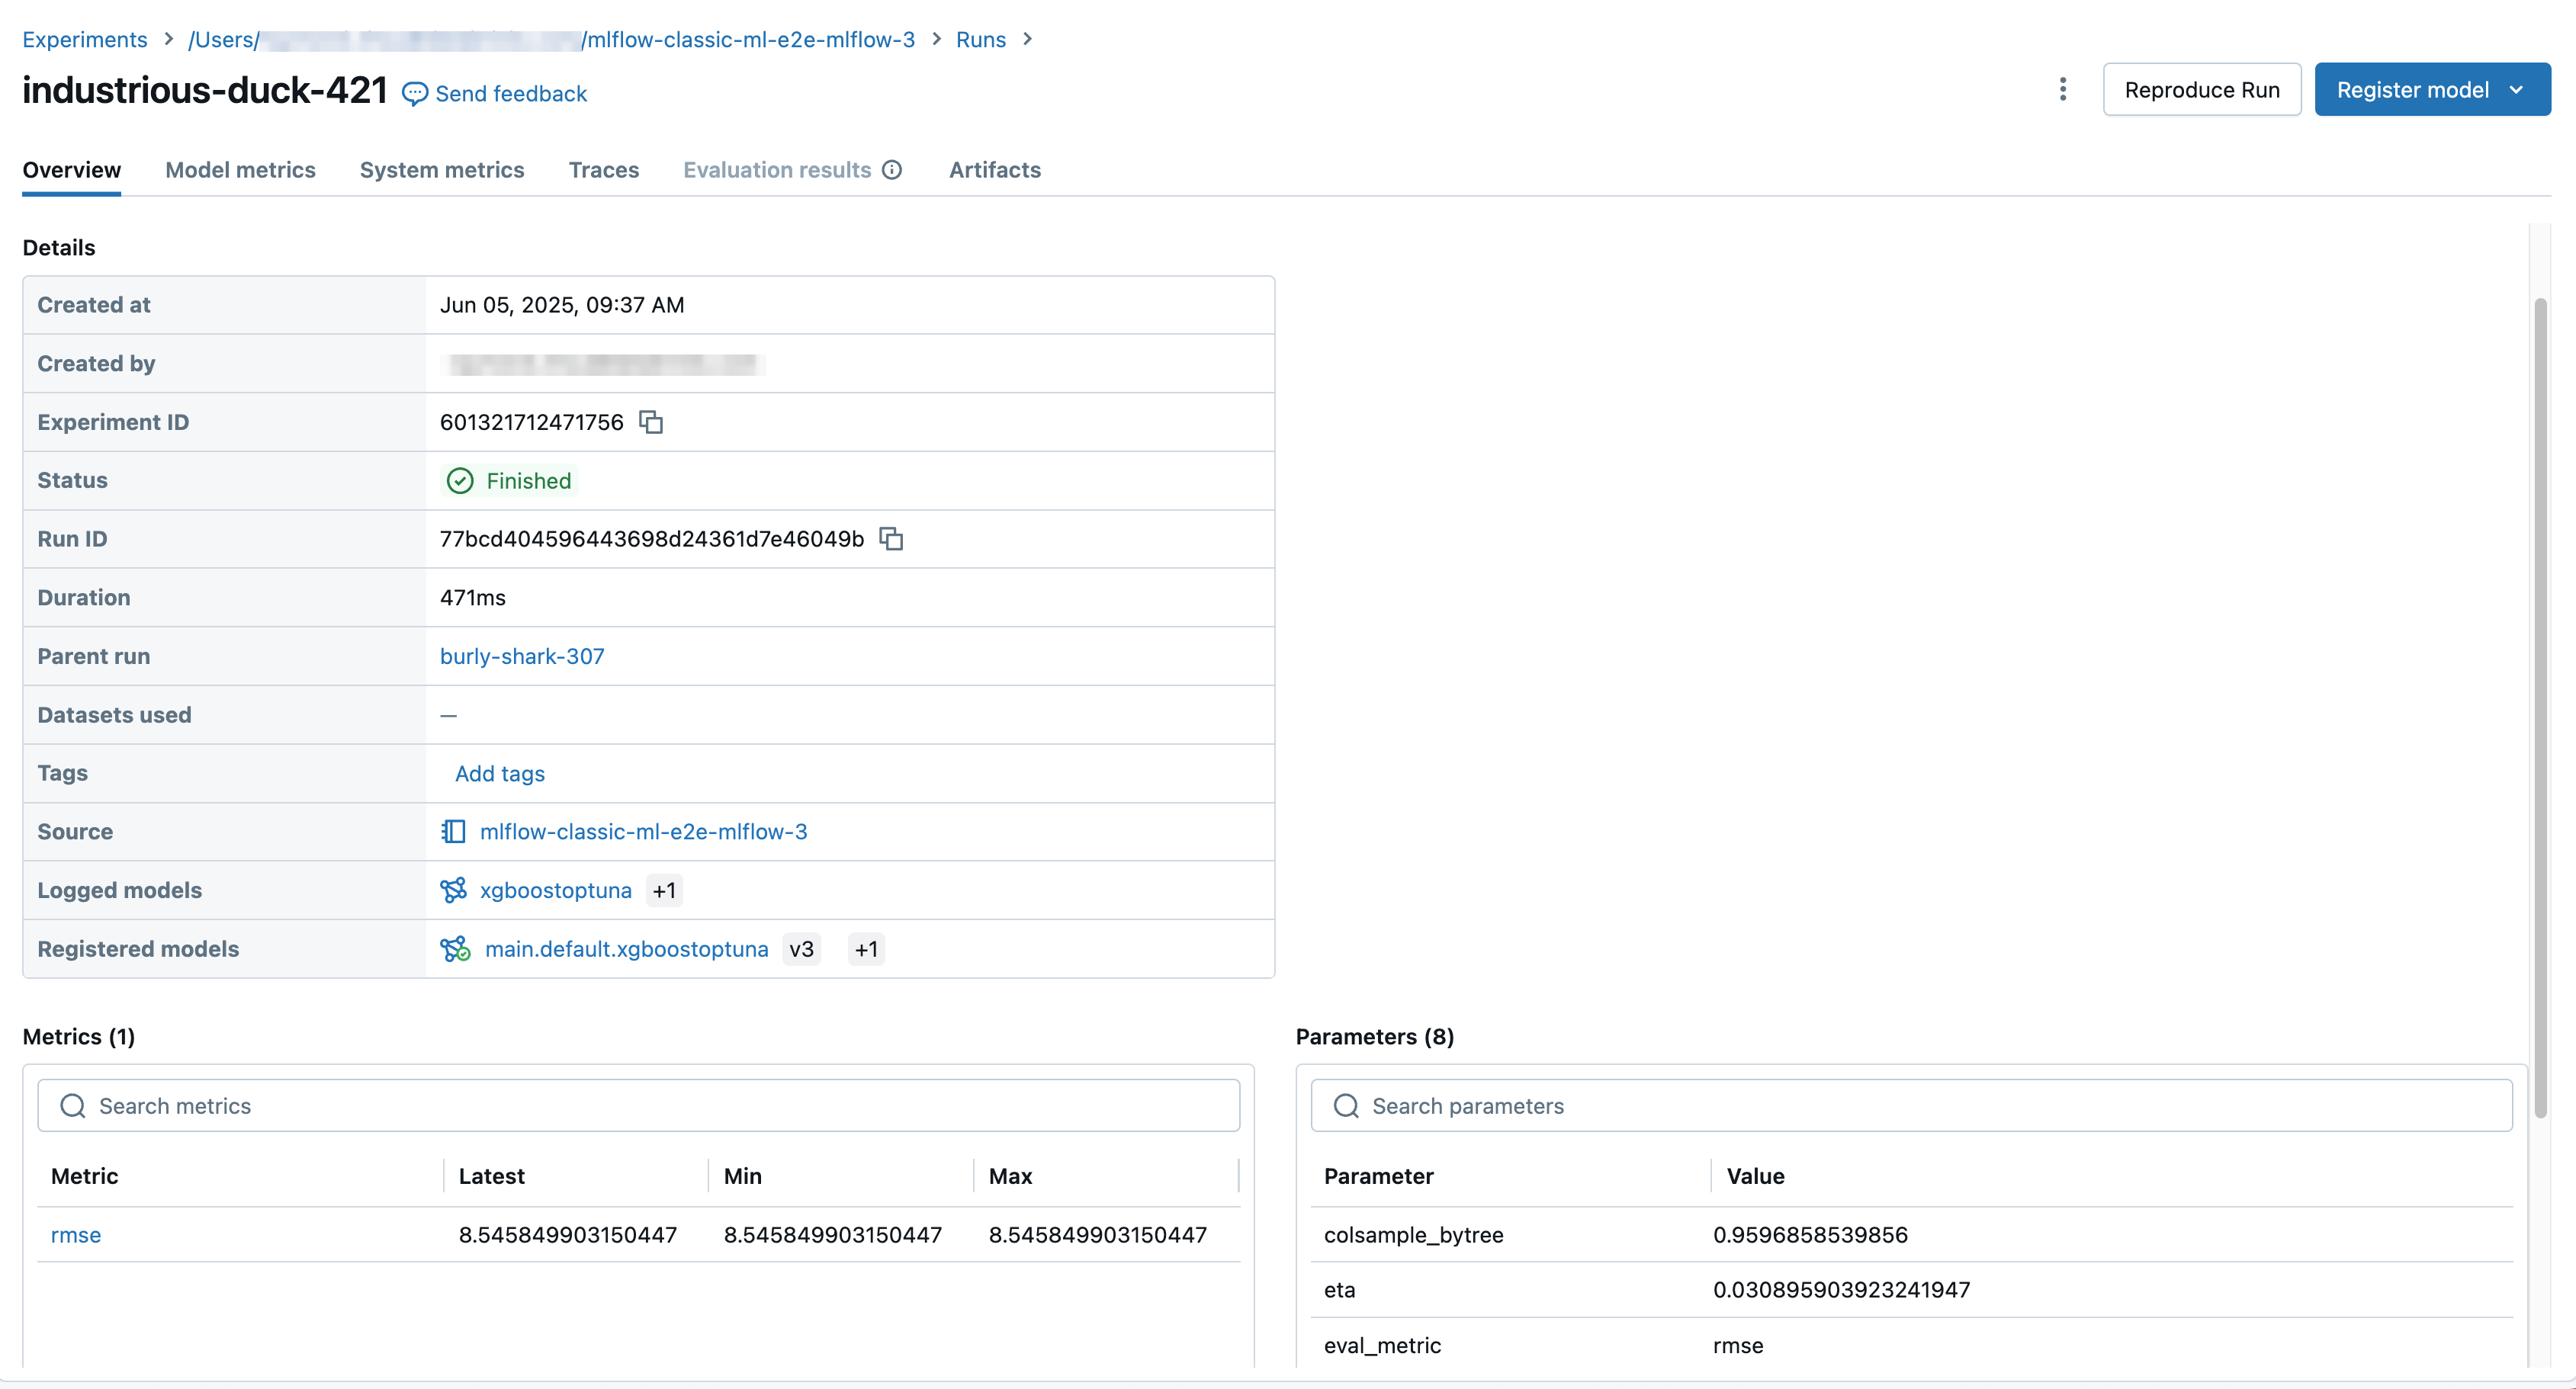Open the rmse metric link

click(76, 1235)
